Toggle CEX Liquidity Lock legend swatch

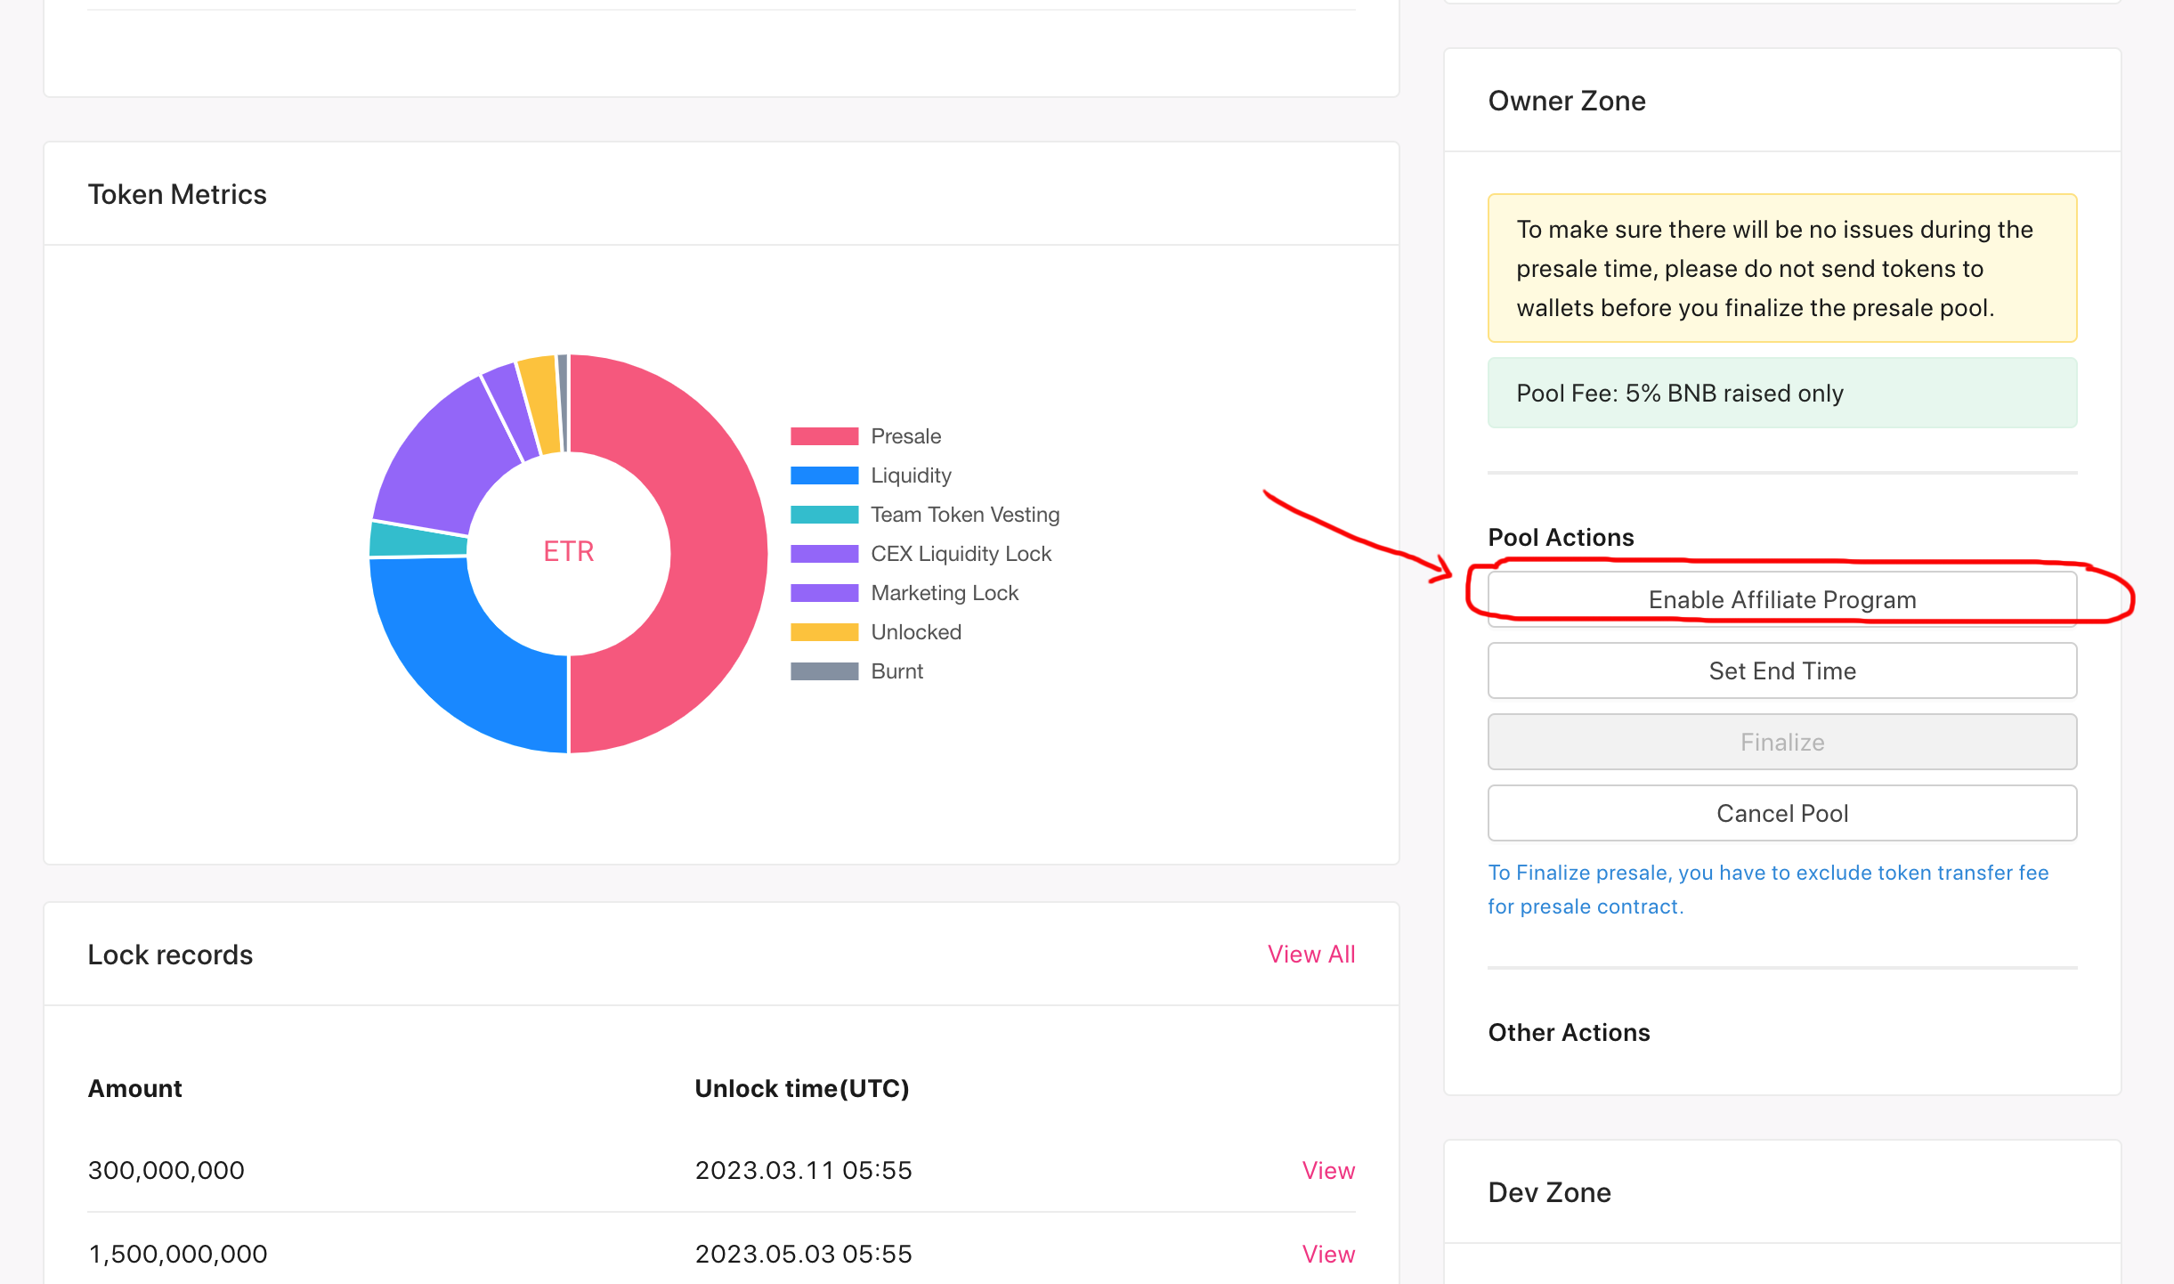coord(824,554)
